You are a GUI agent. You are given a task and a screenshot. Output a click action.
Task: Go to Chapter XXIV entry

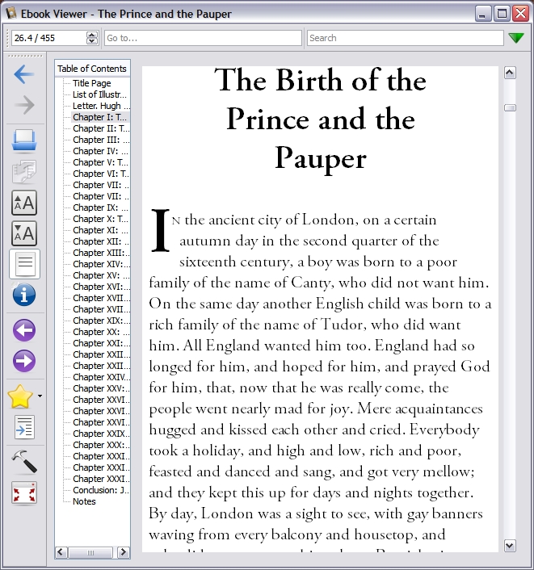point(101,377)
